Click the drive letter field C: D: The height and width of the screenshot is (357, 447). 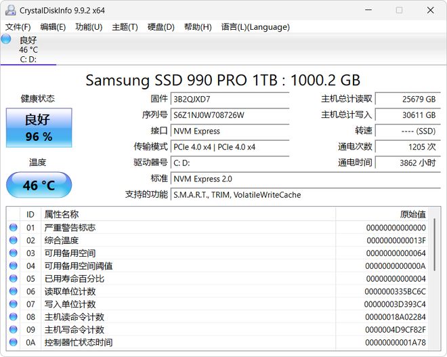coord(230,163)
